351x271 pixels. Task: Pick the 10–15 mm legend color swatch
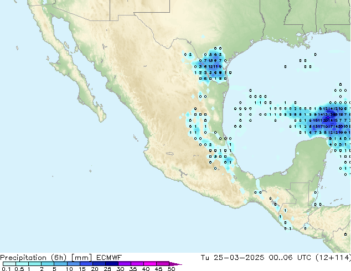[73, 264]
